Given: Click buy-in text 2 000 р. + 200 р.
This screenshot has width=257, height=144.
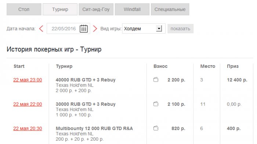Looking at the screenshot, I should tap(73, 91).
